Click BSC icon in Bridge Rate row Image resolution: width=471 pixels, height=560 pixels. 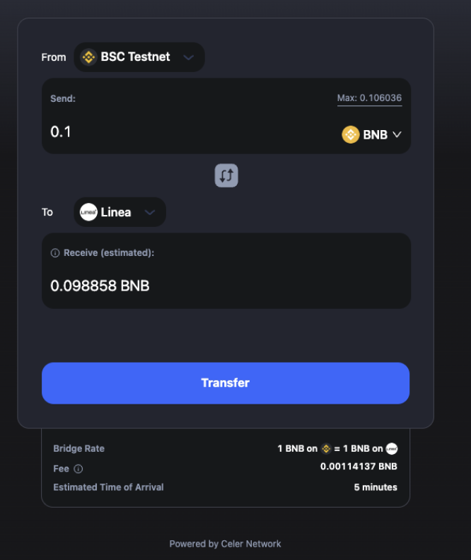[x=326, y=448]
